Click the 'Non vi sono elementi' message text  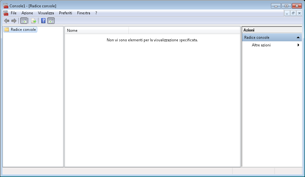coord(152,40)
